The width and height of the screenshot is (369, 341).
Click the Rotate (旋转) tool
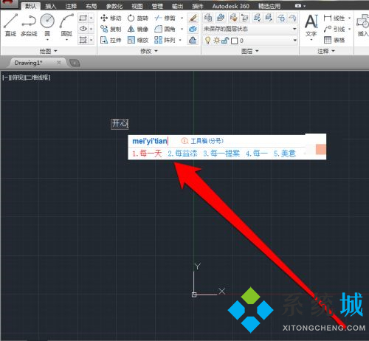pos(138,18)
